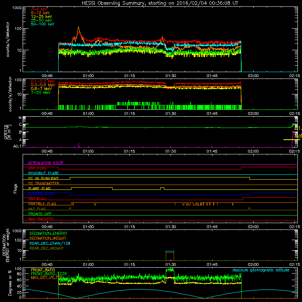Click the 0.3-0.8 MeV legend label
The height and width of the screenshot is (302, 302).
43,85
